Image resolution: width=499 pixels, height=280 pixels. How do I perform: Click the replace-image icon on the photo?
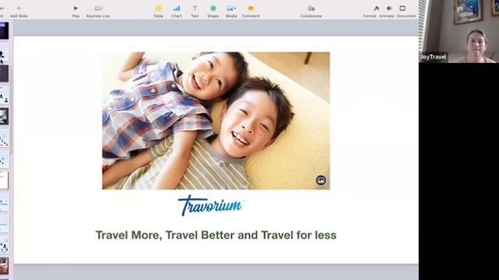[320, 180]
